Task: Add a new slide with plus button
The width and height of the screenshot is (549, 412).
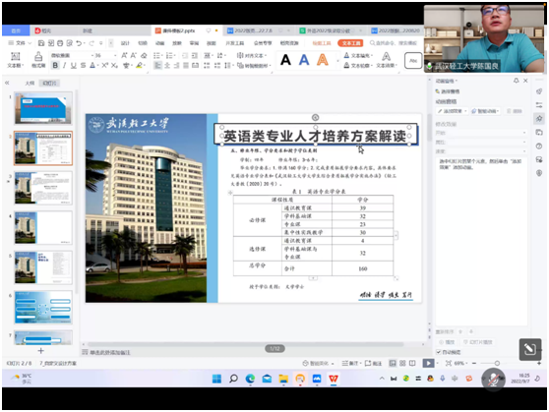Action: click(x=41, y=351)
